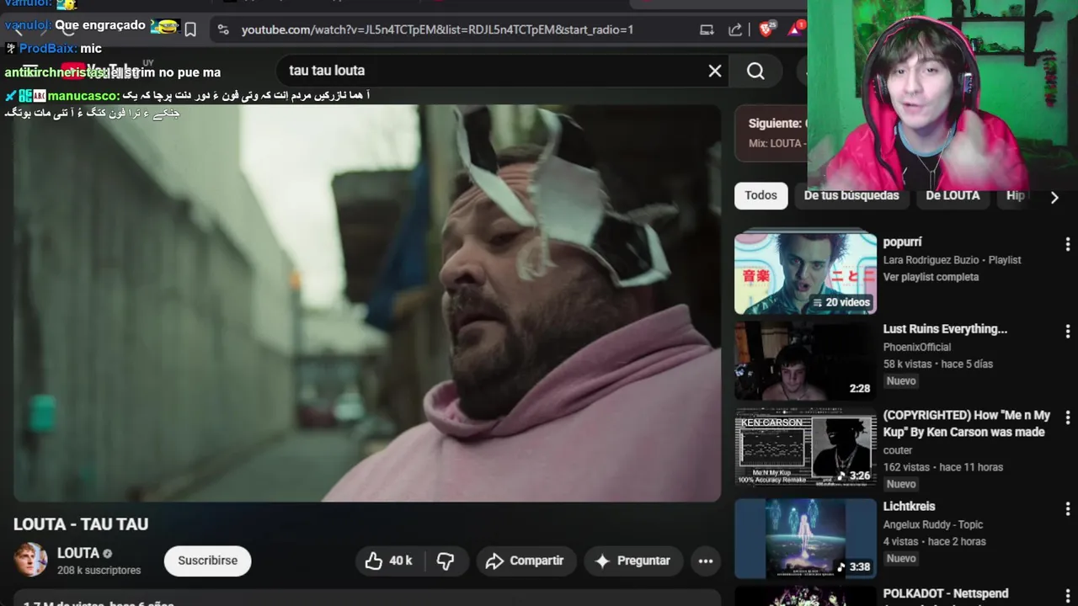Image resolution: width=1078 pixels, height=606 pixels.
Task: Click the 'couter' channel name
Action: point(898,450)
